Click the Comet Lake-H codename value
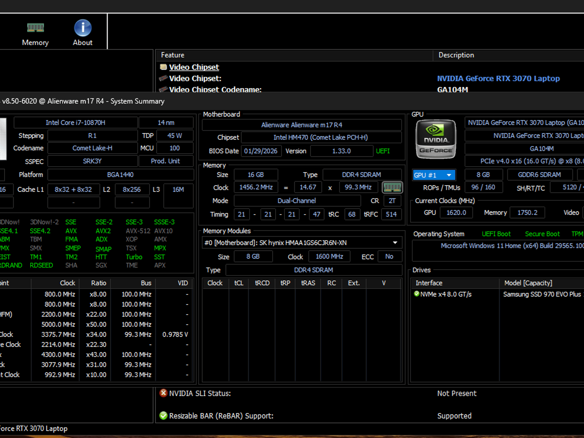 click(x=92, y=148)
